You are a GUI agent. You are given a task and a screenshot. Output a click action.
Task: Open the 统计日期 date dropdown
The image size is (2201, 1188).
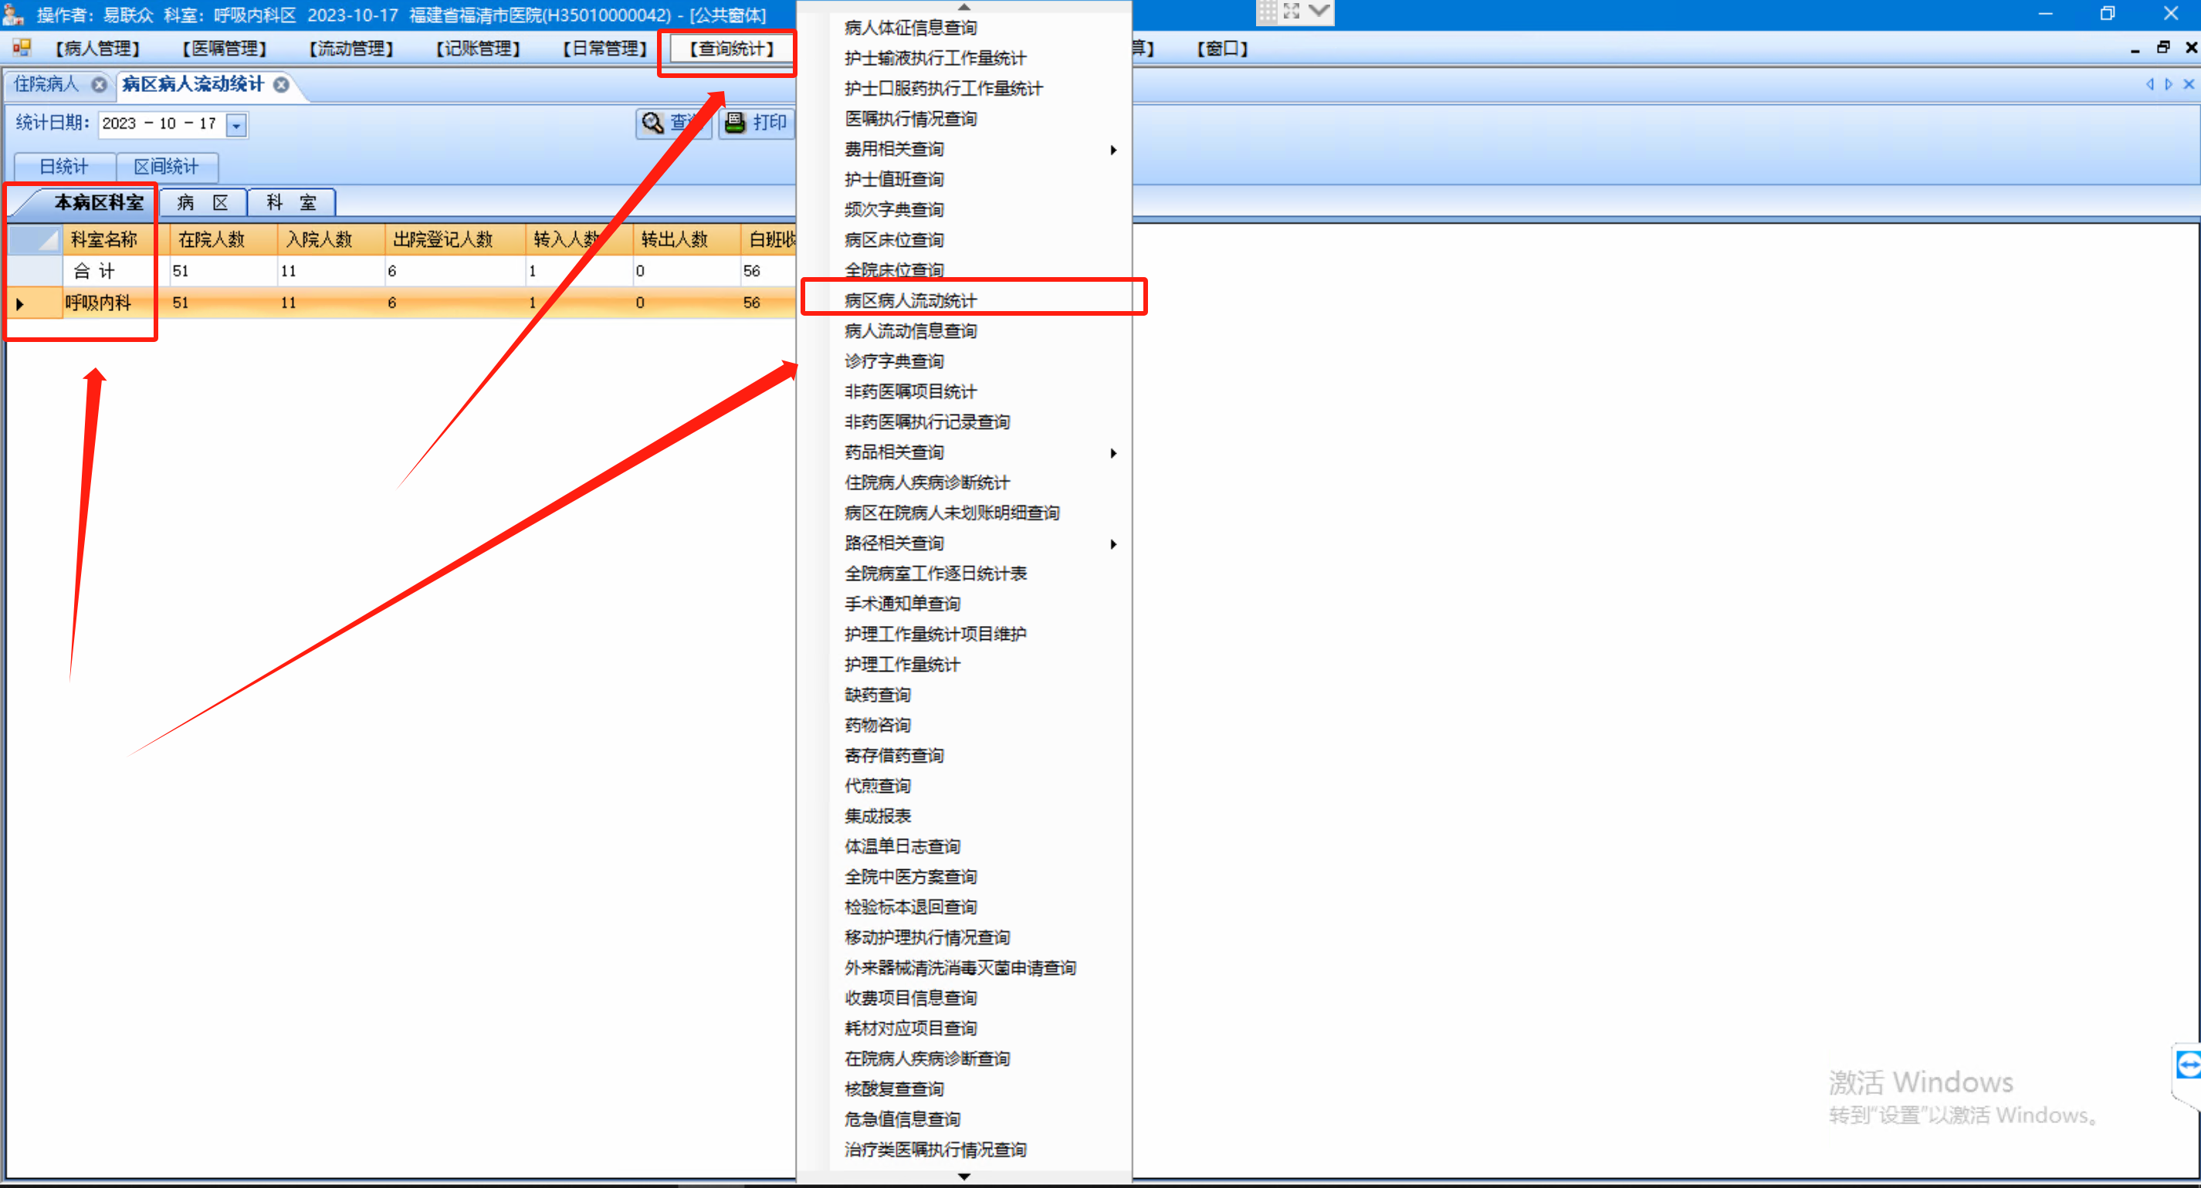237,125
